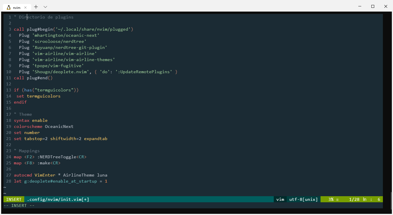The width and height of the screenshot is (393, 215).
Task: Click 'vim-airline/vim-airline' plugin string
Action: [x=64, y=54]
